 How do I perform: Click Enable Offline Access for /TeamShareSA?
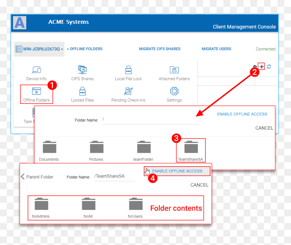point(177,171)
